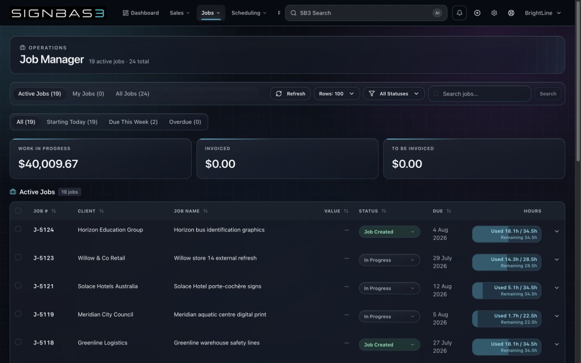The height and width of the screenshot is (363, 581).
Task: Go to Dashboard
Action: (x=141, y=13)
